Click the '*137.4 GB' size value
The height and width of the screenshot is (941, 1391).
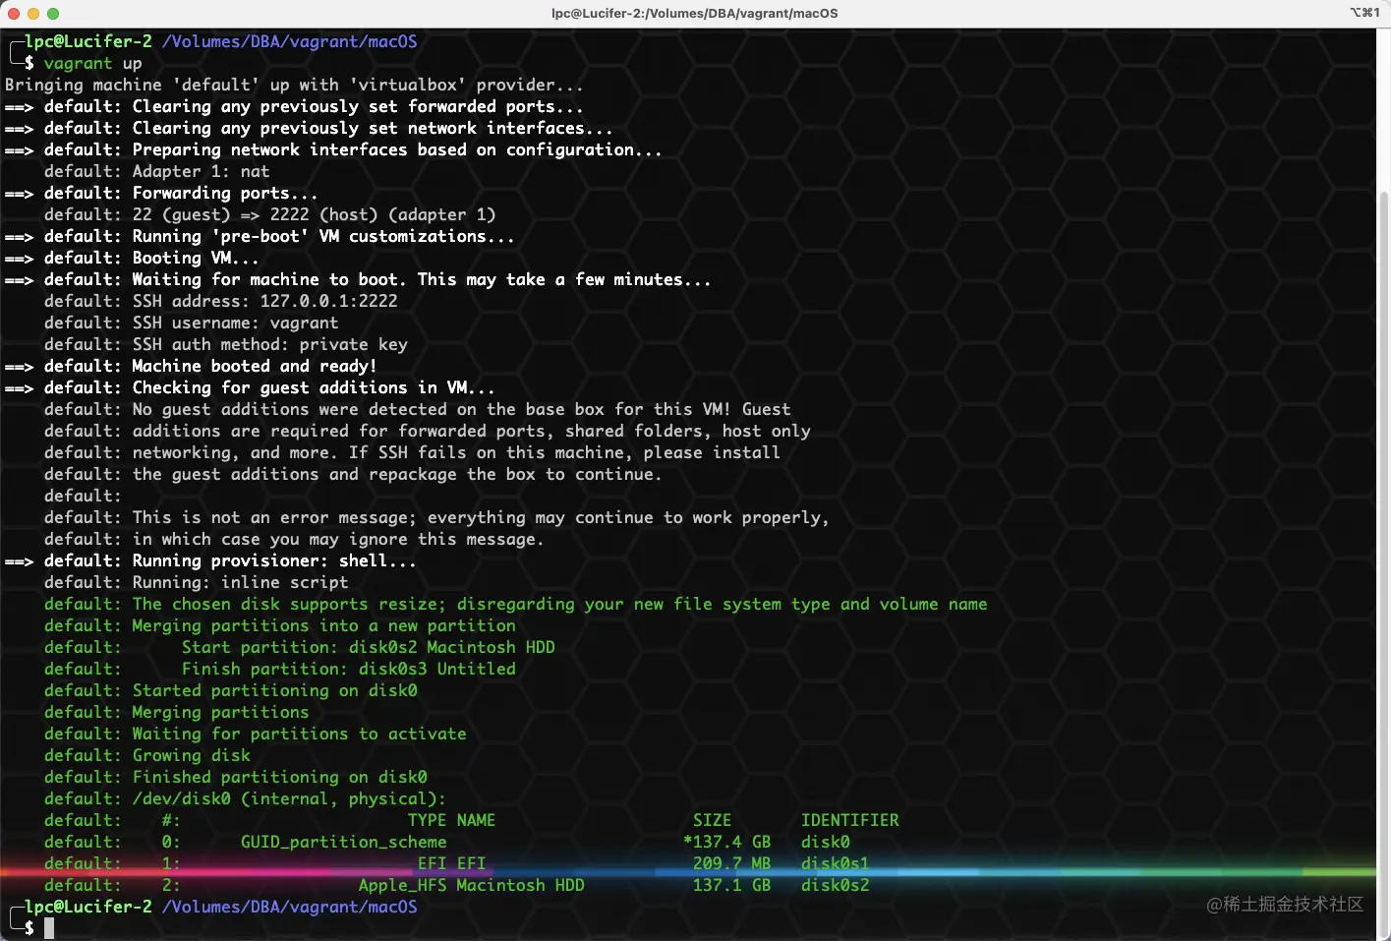click(726, 843)
